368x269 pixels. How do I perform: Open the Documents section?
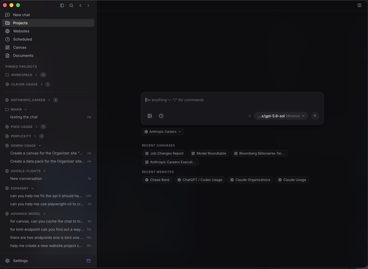tap(48, 55)
